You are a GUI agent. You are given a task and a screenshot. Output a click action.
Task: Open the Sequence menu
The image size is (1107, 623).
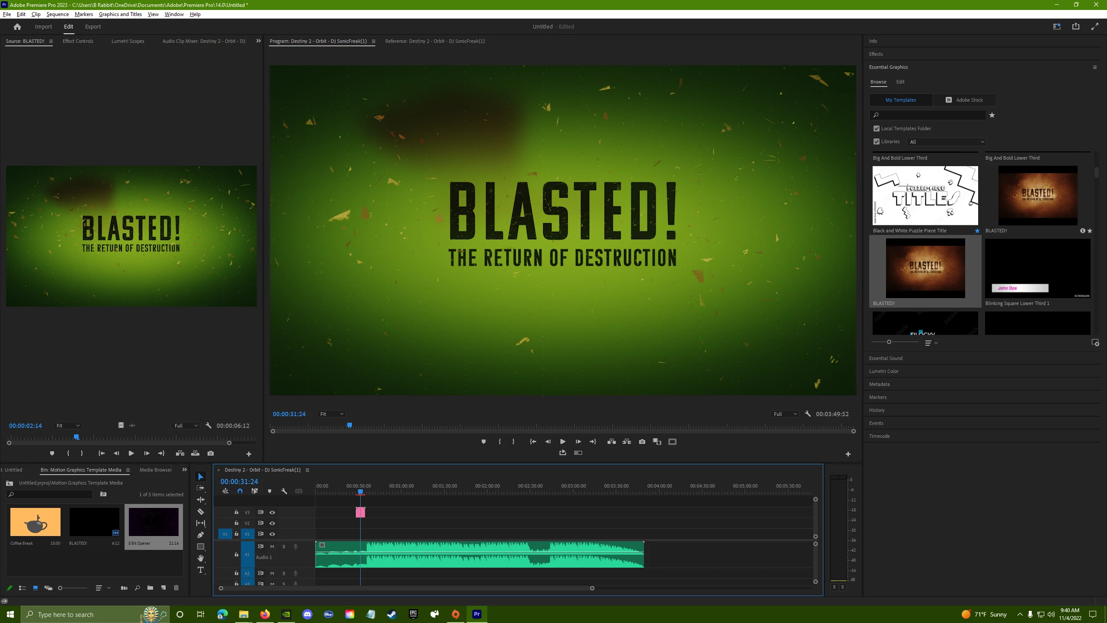(x=58, y=14)
